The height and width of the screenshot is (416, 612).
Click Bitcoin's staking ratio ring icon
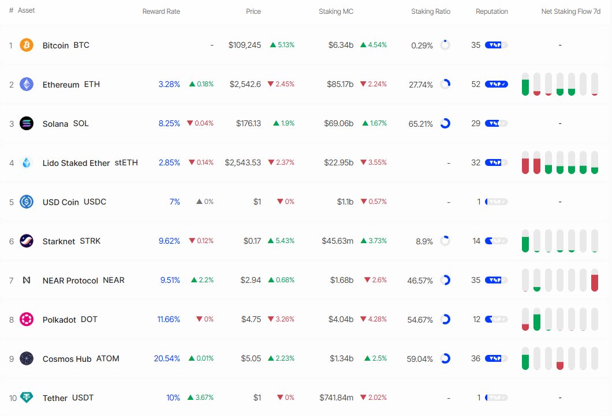[x=445, y=45]
